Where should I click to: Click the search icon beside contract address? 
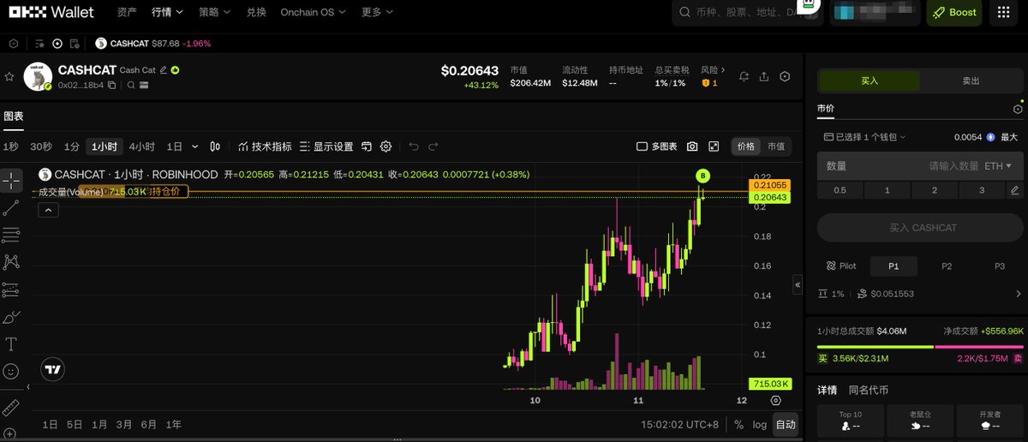(x=131, y=86)
